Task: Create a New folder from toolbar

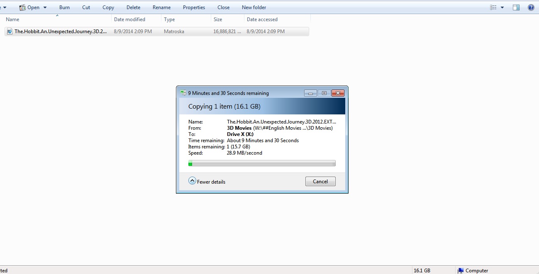Action: click(x=254, y=7)
